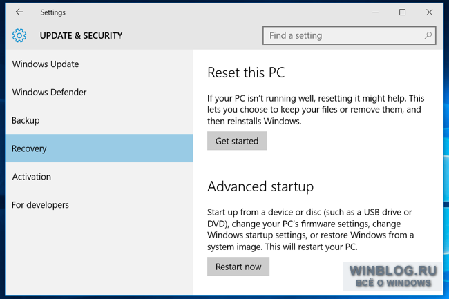Click the Settings window title text
Viewport: 449px width, 299px height.
(52, 12)
